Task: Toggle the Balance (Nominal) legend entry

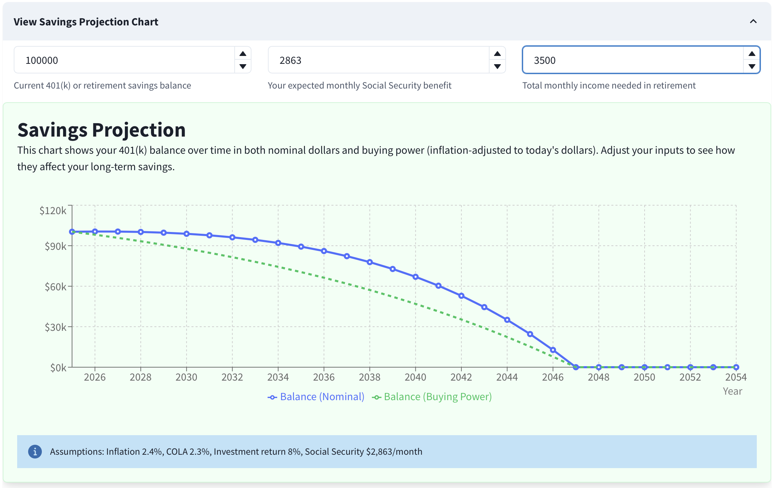Action: (x=322, y=397)
